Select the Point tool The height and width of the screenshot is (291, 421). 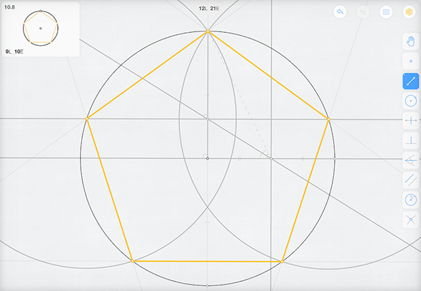point(410,61)
